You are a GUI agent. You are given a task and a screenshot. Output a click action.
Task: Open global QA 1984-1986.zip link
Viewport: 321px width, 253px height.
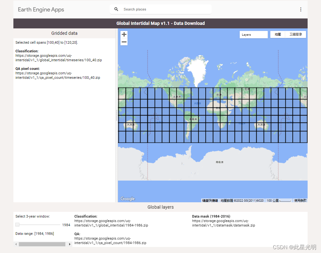(x=110, y=241)
